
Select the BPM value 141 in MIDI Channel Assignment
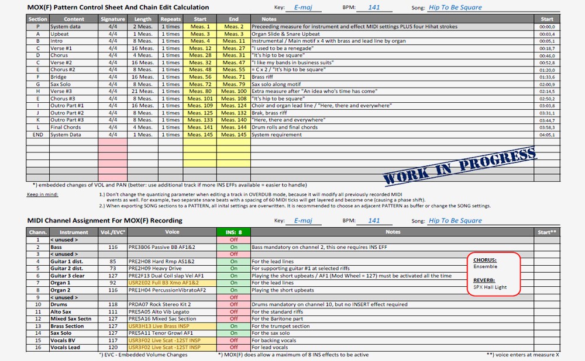click(374, 221)
